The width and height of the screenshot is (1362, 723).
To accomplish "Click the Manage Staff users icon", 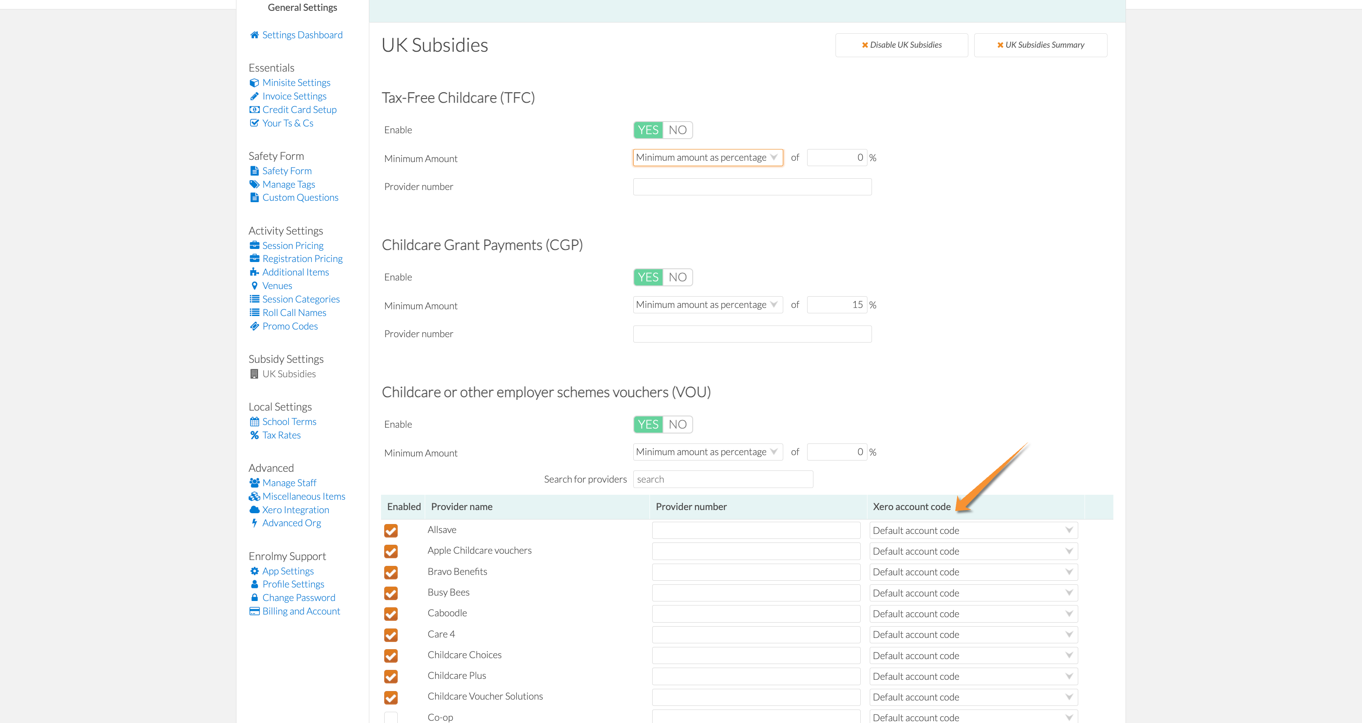I will point(254,483).
